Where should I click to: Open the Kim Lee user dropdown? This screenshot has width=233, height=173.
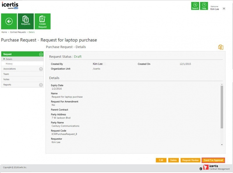(224, 9)
